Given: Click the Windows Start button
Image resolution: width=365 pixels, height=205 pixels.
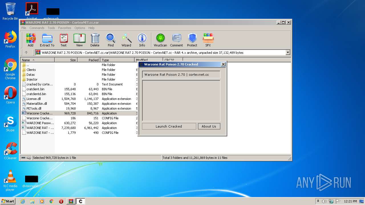Looking at the screenshot, I should point(8,201).
